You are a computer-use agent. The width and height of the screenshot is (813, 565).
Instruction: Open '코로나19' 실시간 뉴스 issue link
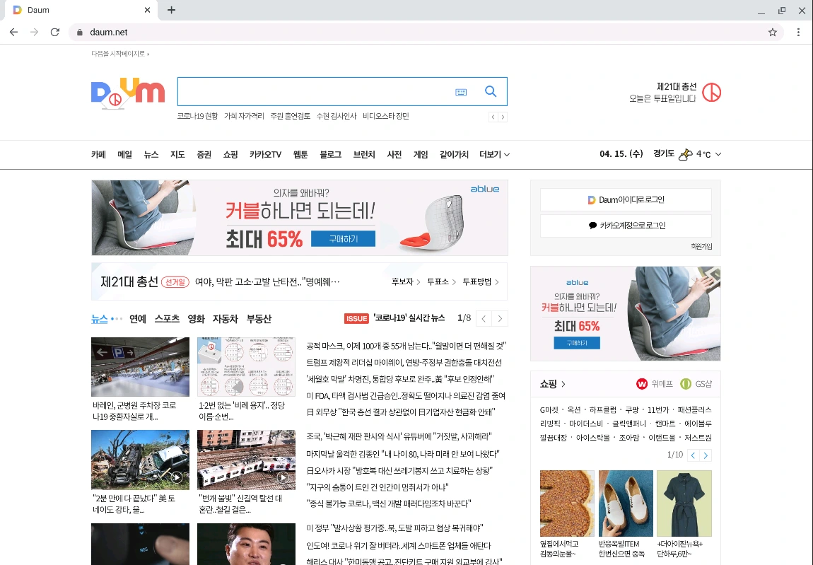[x=409, y=318]
